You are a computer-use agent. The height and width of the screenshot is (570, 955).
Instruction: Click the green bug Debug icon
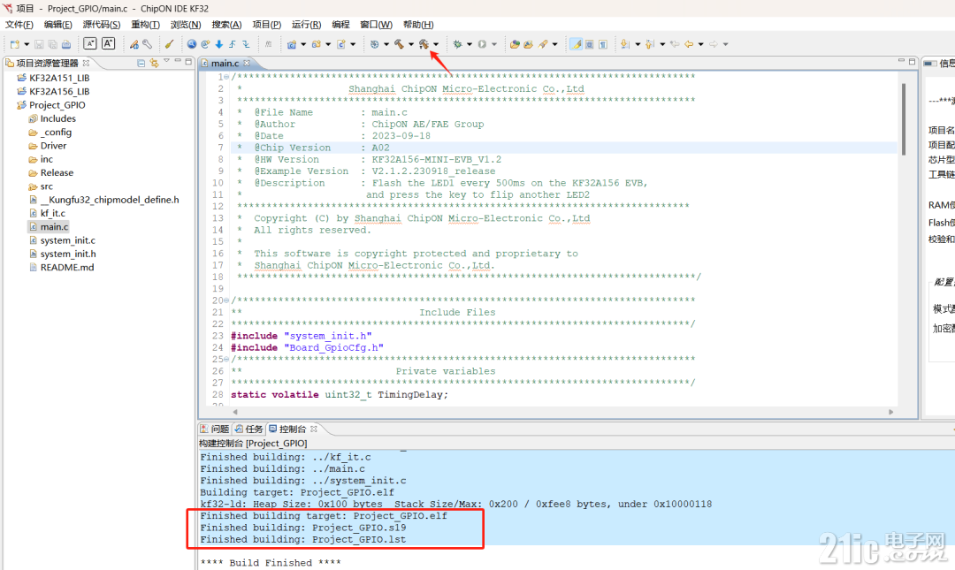coord(457,44)
